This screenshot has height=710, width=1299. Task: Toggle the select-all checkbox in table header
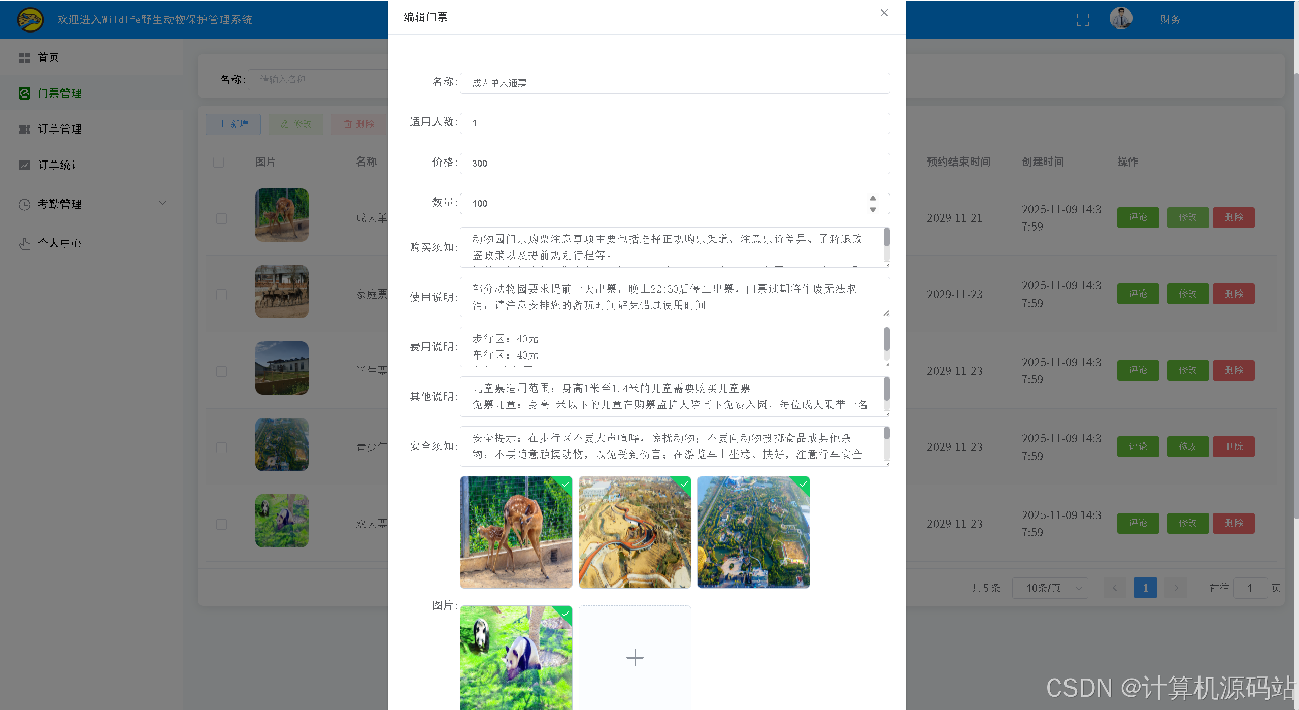[x=219, y=162]
